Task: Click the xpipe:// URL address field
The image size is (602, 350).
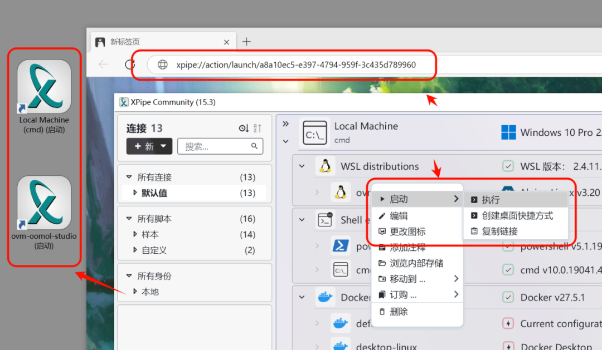Action: point(295,65)
